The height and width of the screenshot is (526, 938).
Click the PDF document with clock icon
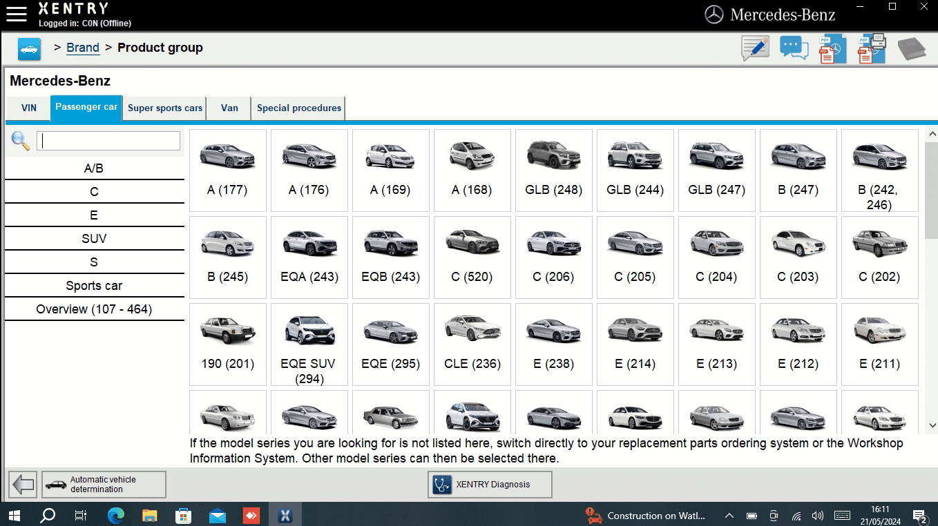pos(833,48)
